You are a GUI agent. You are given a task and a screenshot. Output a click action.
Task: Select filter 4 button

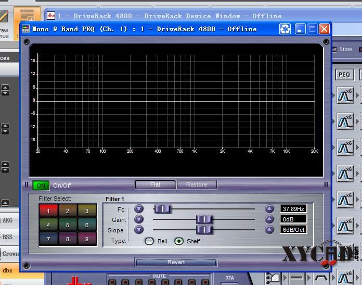pyautogui.click(x=48, y=225)
